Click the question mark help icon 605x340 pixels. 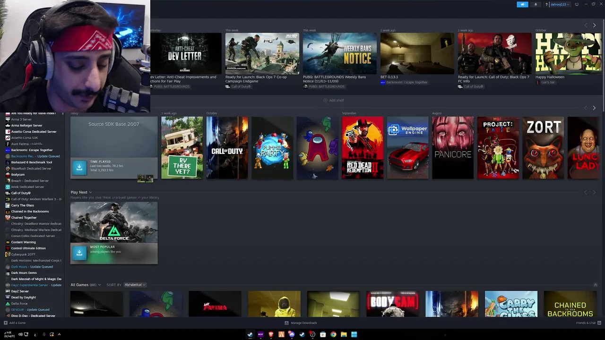(x=546, y=4)
